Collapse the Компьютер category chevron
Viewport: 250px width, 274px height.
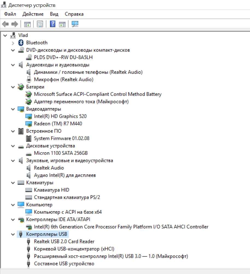pyautogui.click(x=13, y=205)
